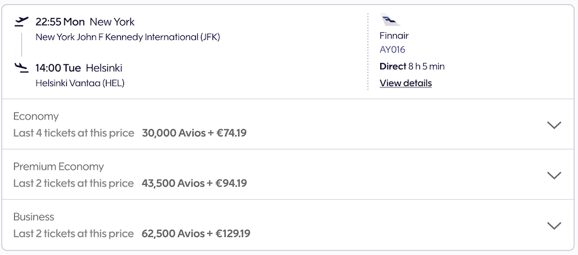Open the View details link
This screenshot has height=255, width=578.
[405, 84]
